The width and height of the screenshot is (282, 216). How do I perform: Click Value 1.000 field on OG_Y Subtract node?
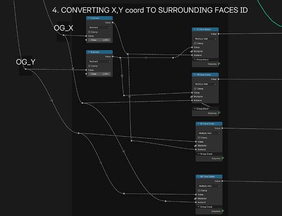tap(99, 74)
